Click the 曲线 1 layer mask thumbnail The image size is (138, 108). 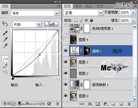point(87,51)
